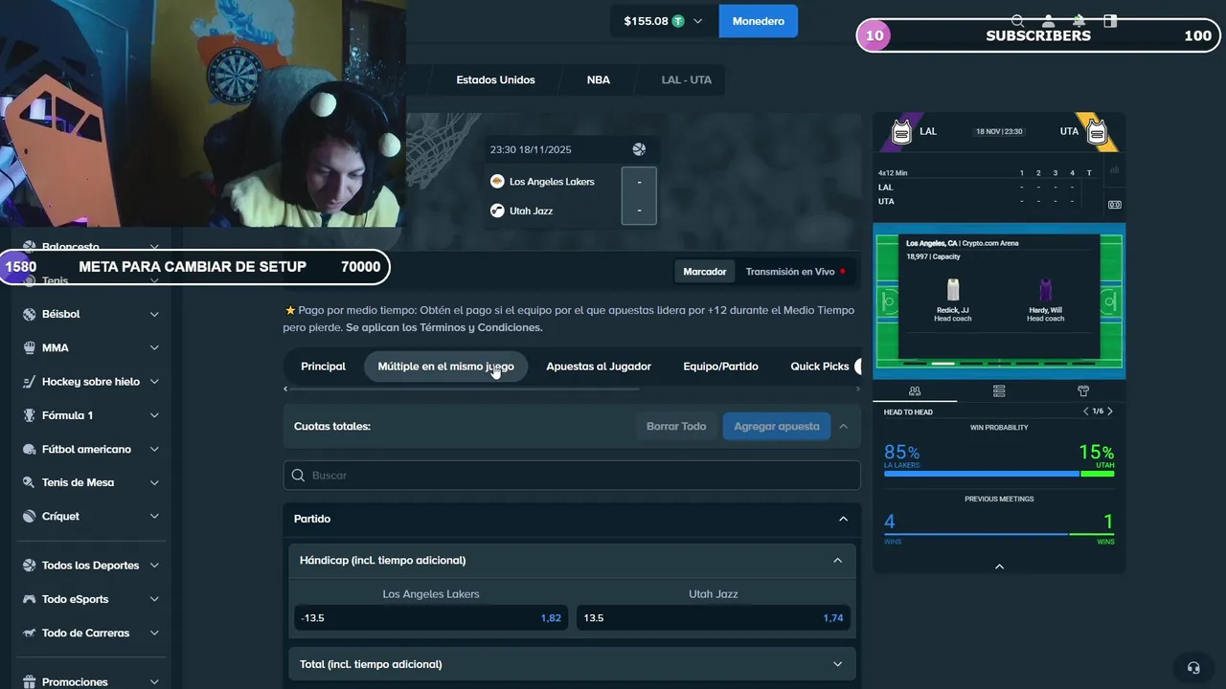Click the Hockey sobre hielo icon
The height and width of the screenshot is (689, 1226).
point(29,381)
